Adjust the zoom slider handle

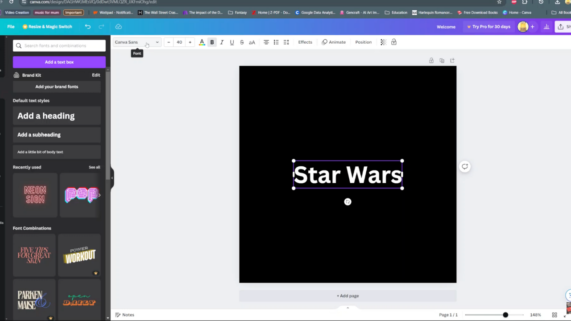click(x=505, y=315)
